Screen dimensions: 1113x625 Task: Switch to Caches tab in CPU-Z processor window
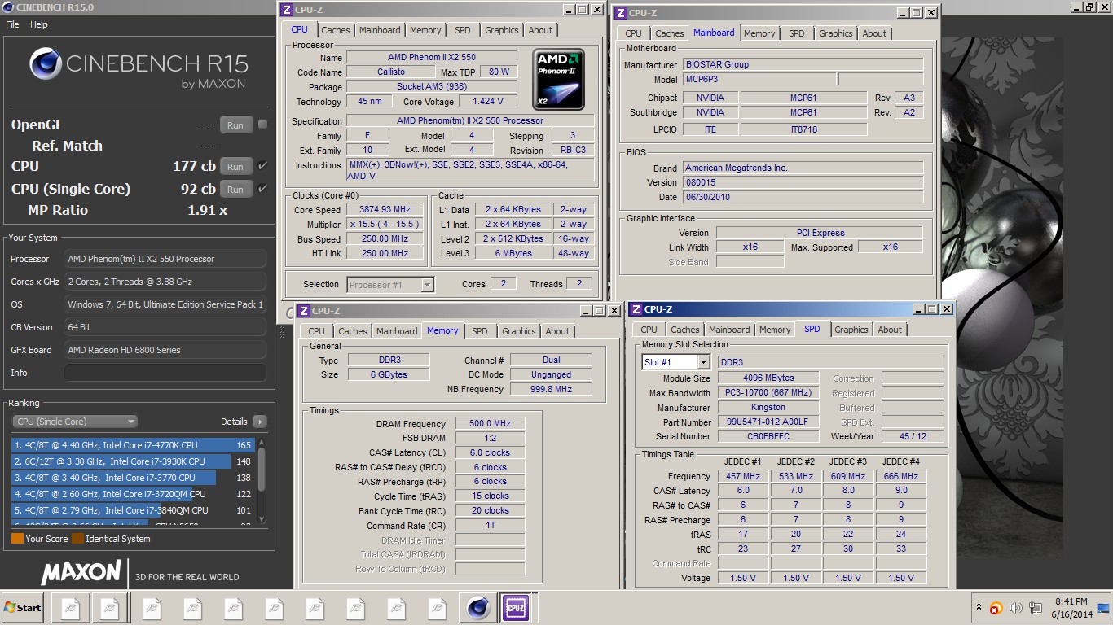[x=336, y=30]
